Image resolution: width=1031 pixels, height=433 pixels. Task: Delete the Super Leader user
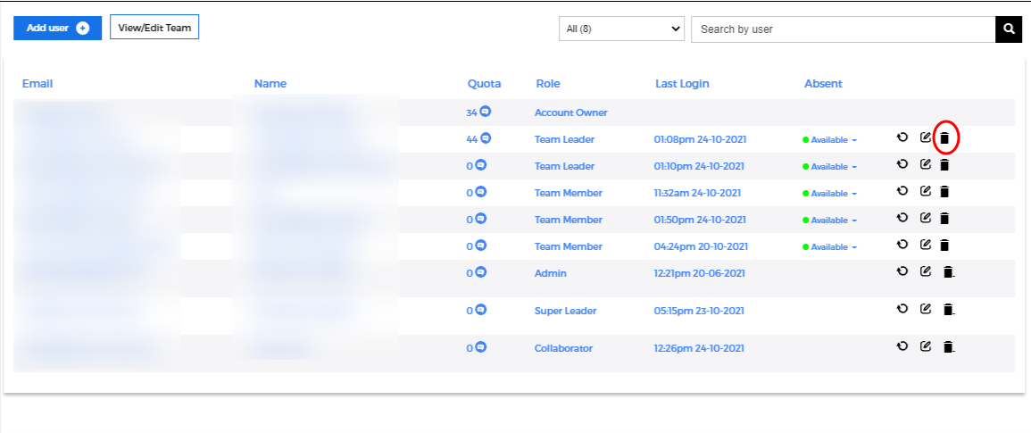click(x=948, y=310)
